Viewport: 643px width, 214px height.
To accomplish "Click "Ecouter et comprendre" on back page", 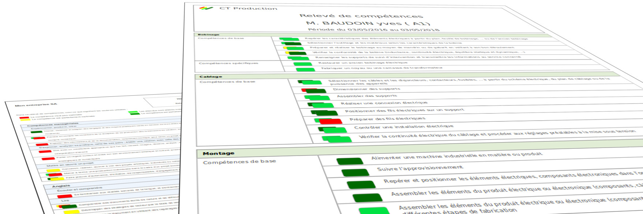I will point(79,189).
